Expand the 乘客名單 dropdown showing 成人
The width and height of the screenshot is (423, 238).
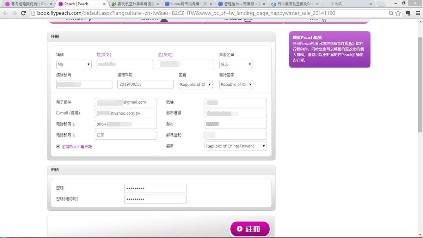[x=236, y=65]
